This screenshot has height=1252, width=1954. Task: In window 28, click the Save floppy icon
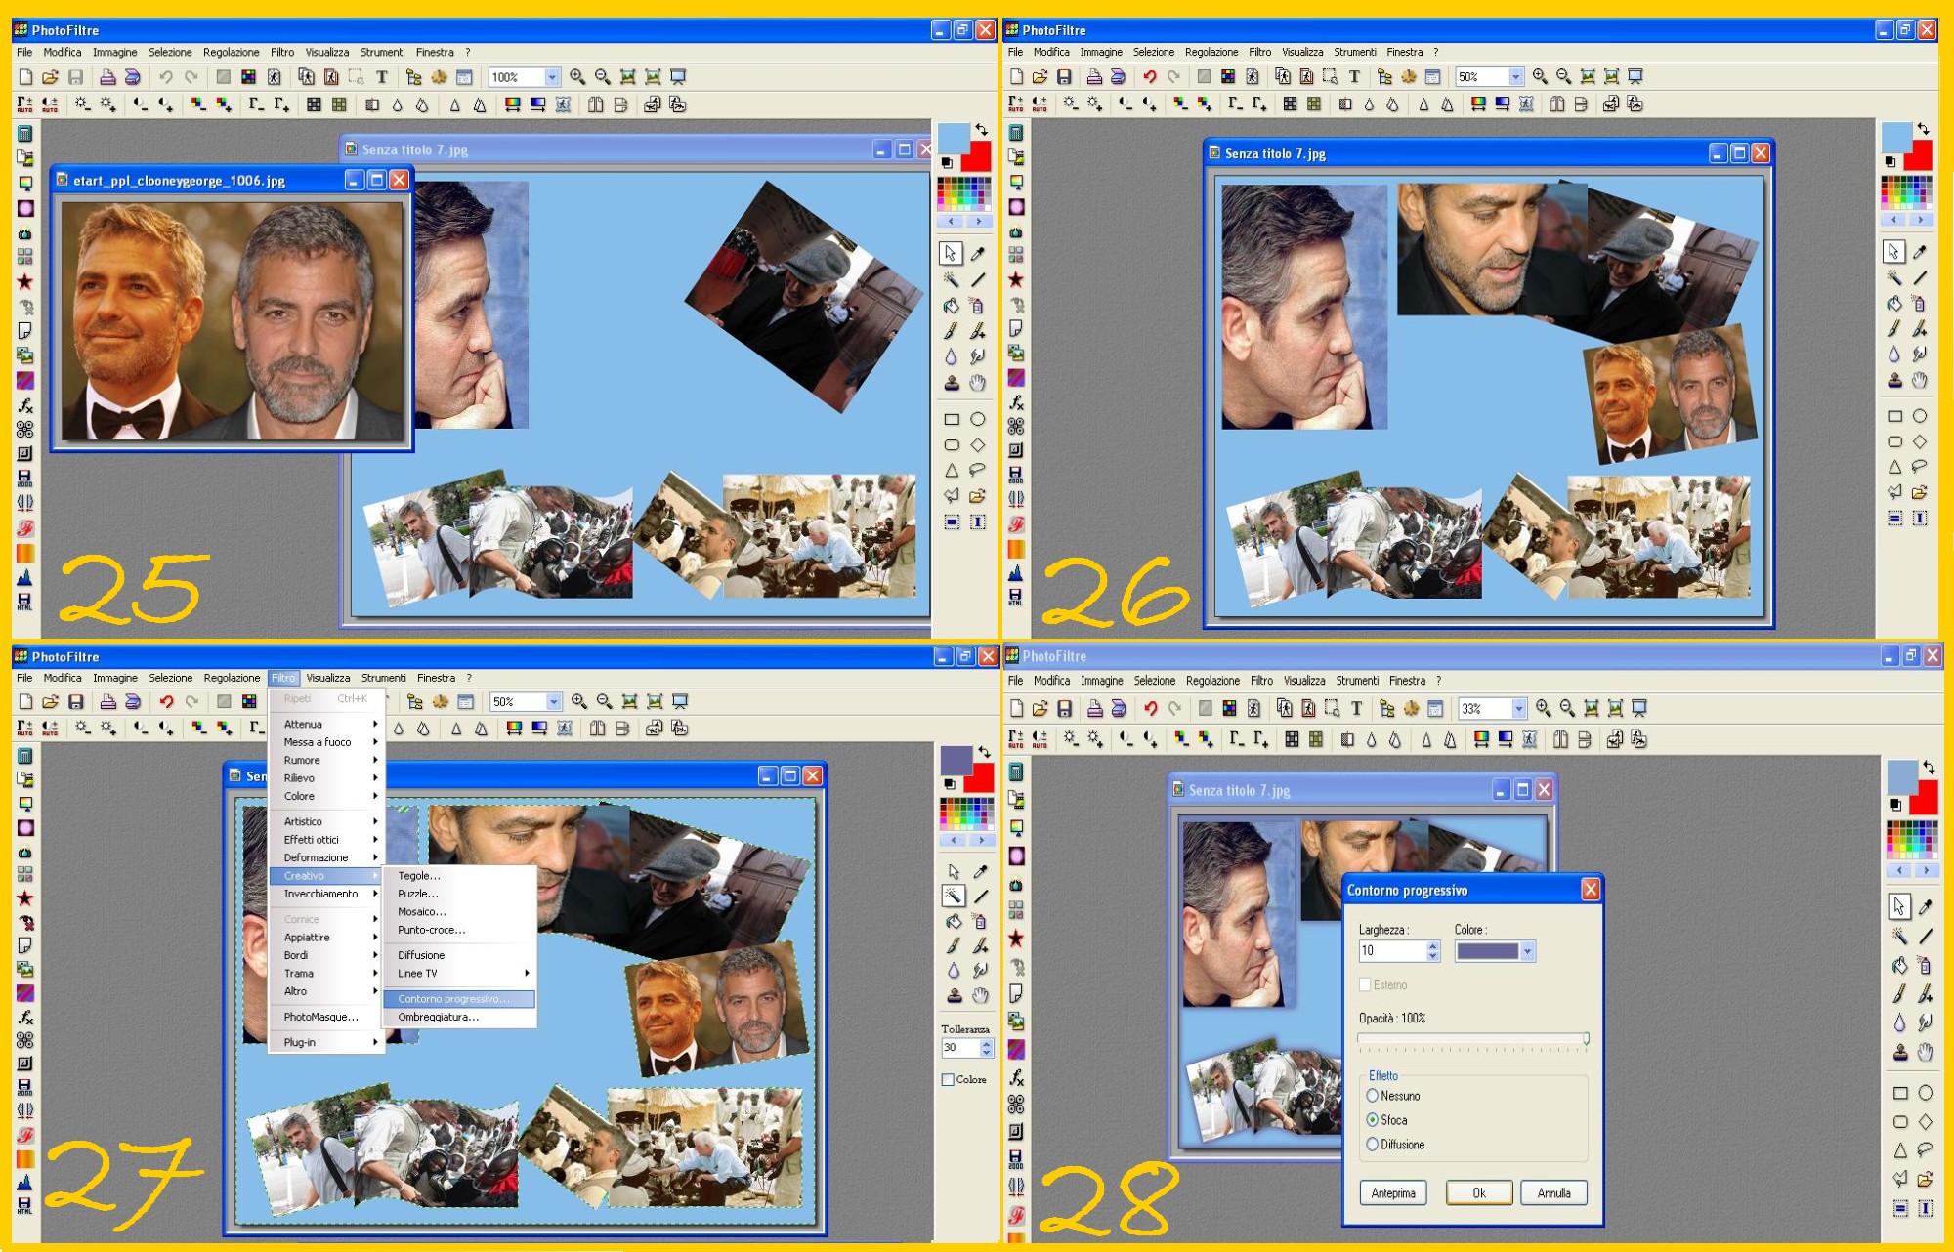coord(1065,708)
